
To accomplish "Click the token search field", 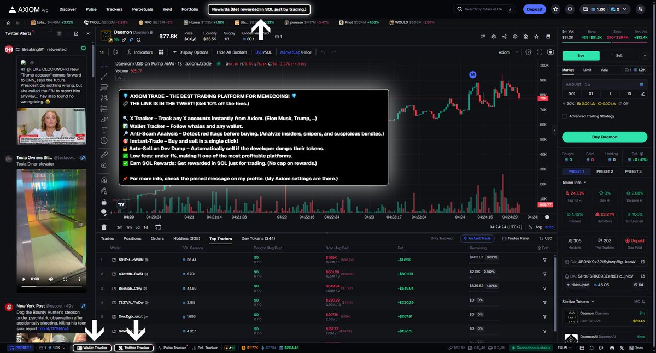I will [x=484, y=9].
